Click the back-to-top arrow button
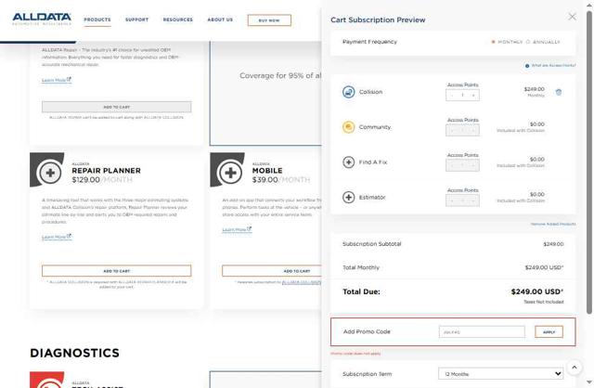This screenshot has width=594, height=388. [575, 368]
